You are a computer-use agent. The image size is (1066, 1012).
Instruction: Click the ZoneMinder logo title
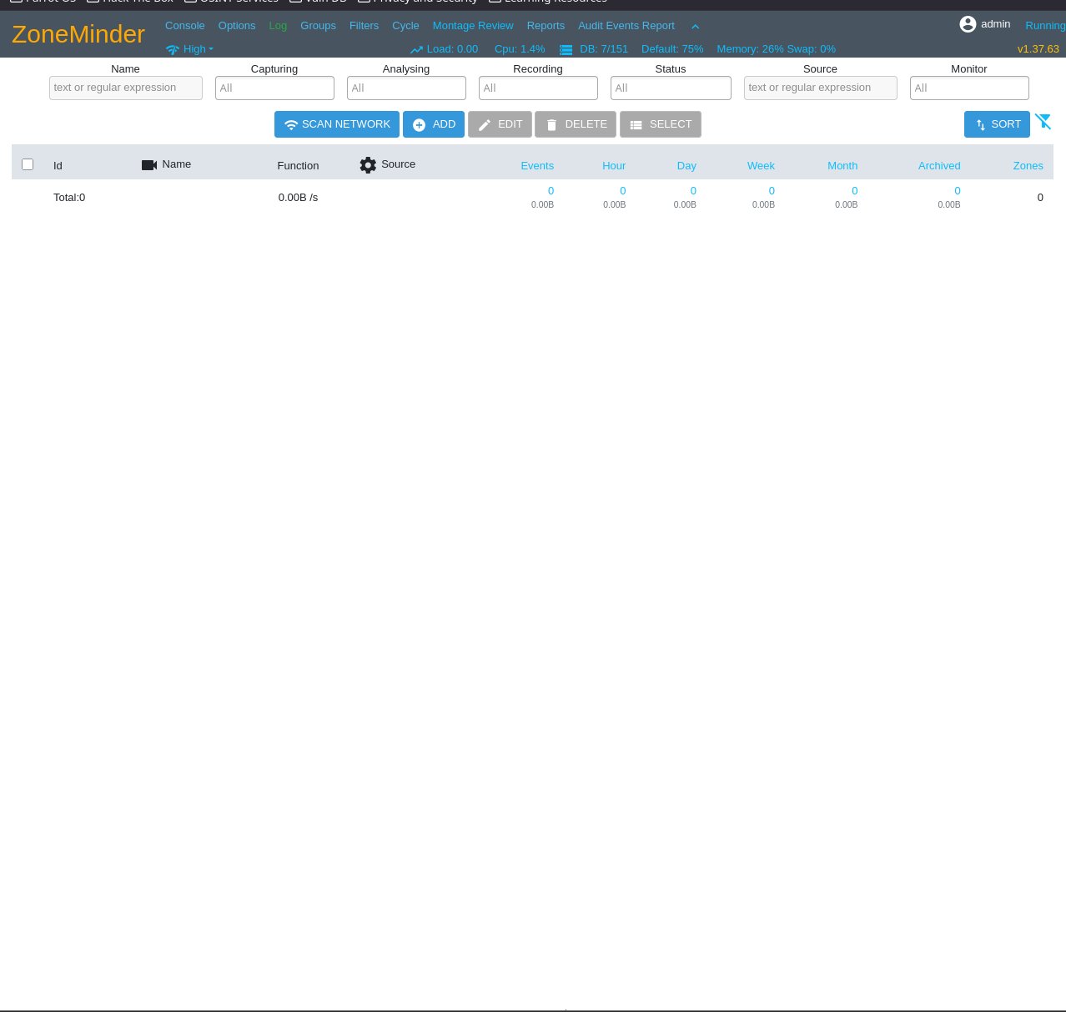pyautogui.click(x=78, y=34)
